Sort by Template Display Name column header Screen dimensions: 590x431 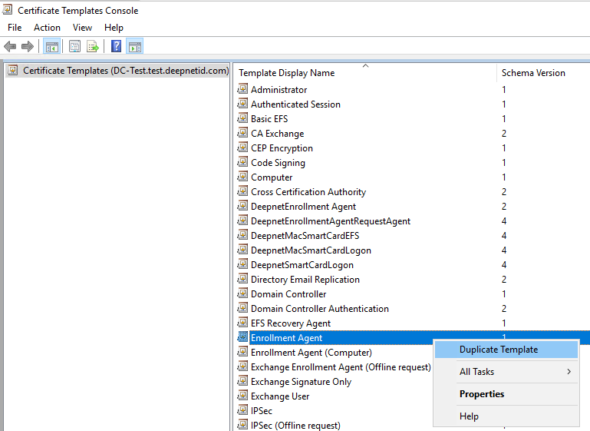[287, 73]
